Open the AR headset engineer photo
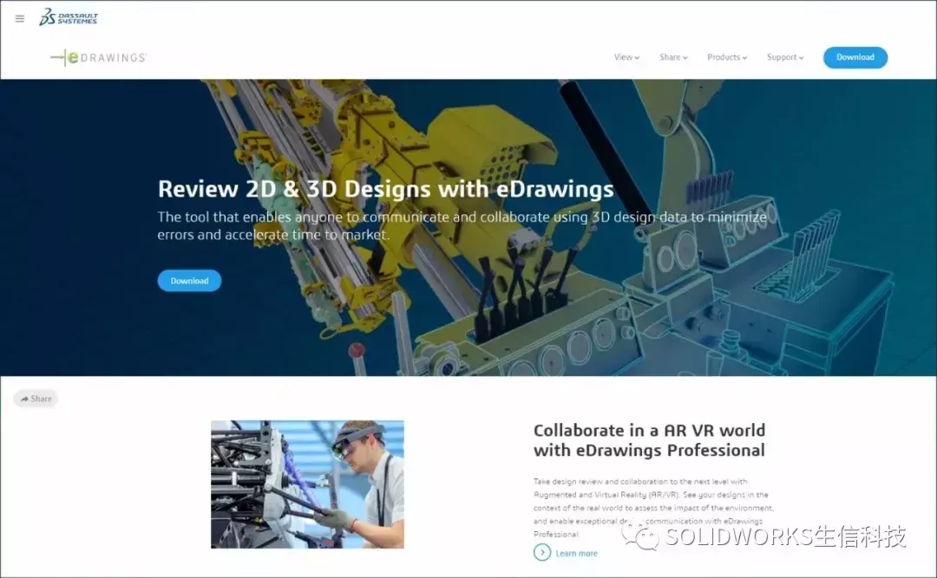This screenshot has width=937, height=578. pos(307,484)
